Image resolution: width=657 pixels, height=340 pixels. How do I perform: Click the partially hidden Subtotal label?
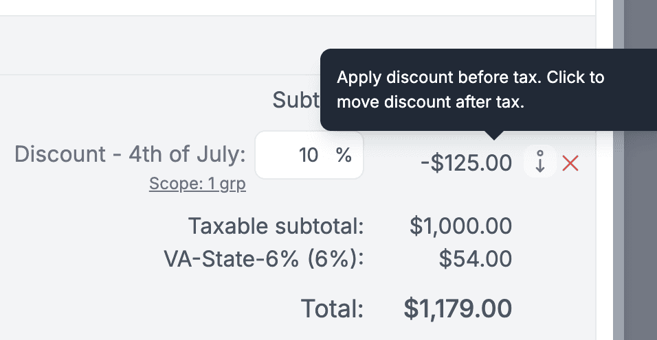(296, 100)
